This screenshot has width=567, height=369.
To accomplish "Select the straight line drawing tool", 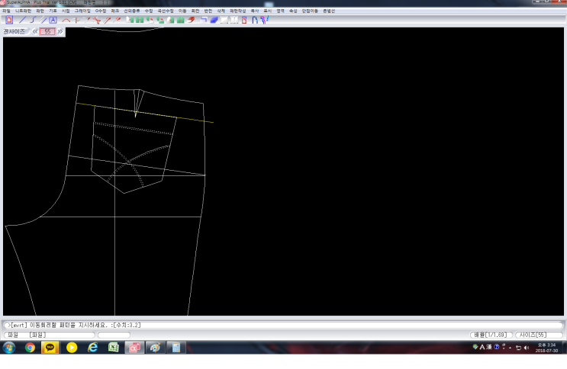I will click(x=21, y=20).
